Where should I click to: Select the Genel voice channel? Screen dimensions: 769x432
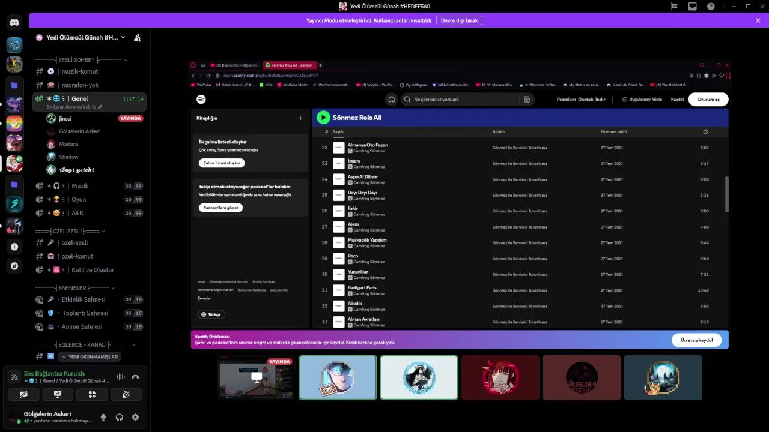[89, 98]
